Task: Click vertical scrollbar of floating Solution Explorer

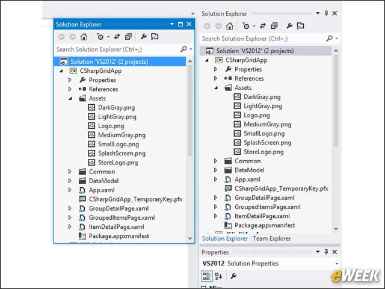Action: tap(190, 111)
